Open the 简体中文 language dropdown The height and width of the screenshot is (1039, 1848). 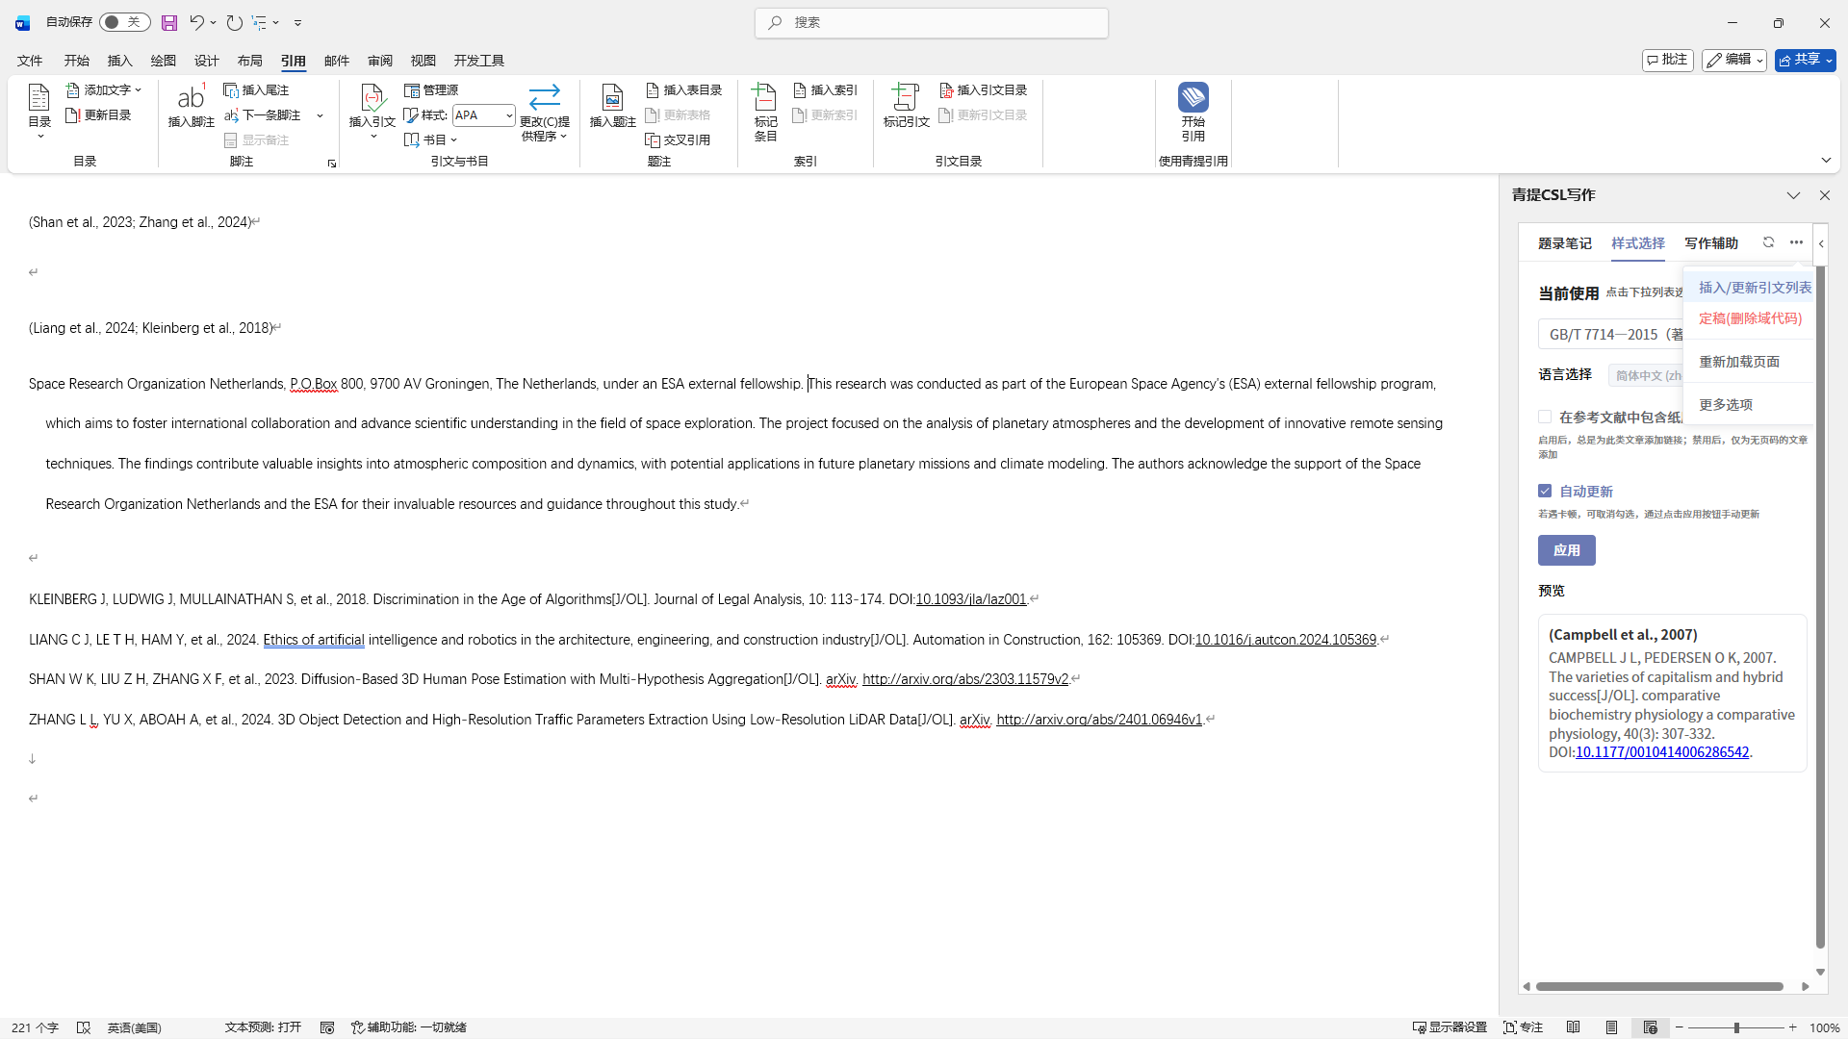tap(1646, 375)
